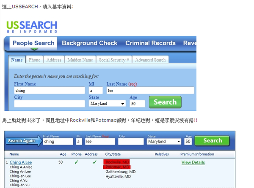This screenshot has height=188, width=254.
Task: Click the Ching A Anlee alias
Action: [21, 167]
